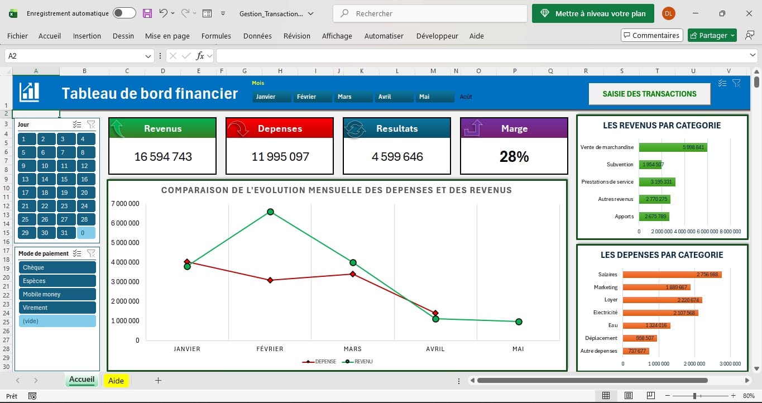Open the undo history dropdown arrow
The image size is (762, 403).
[x=172, y=13]
